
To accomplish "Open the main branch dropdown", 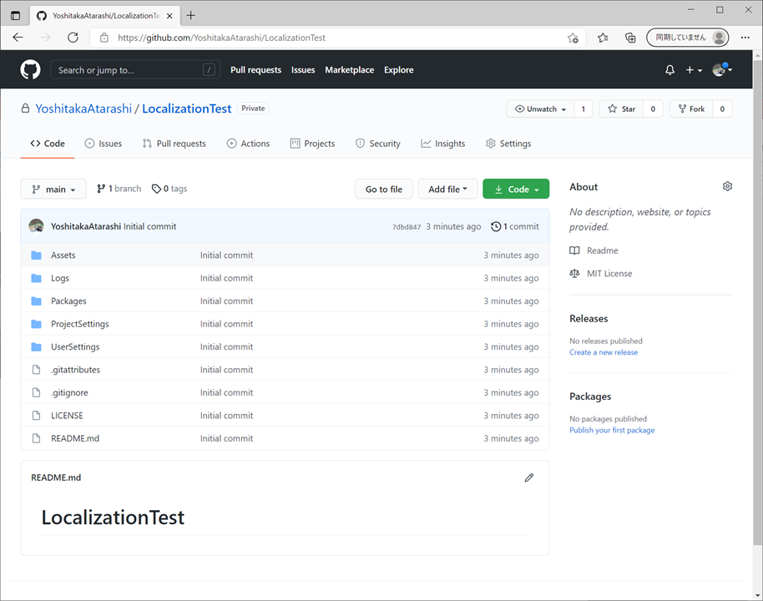I will pyautogui.click(x=53, y=189).
